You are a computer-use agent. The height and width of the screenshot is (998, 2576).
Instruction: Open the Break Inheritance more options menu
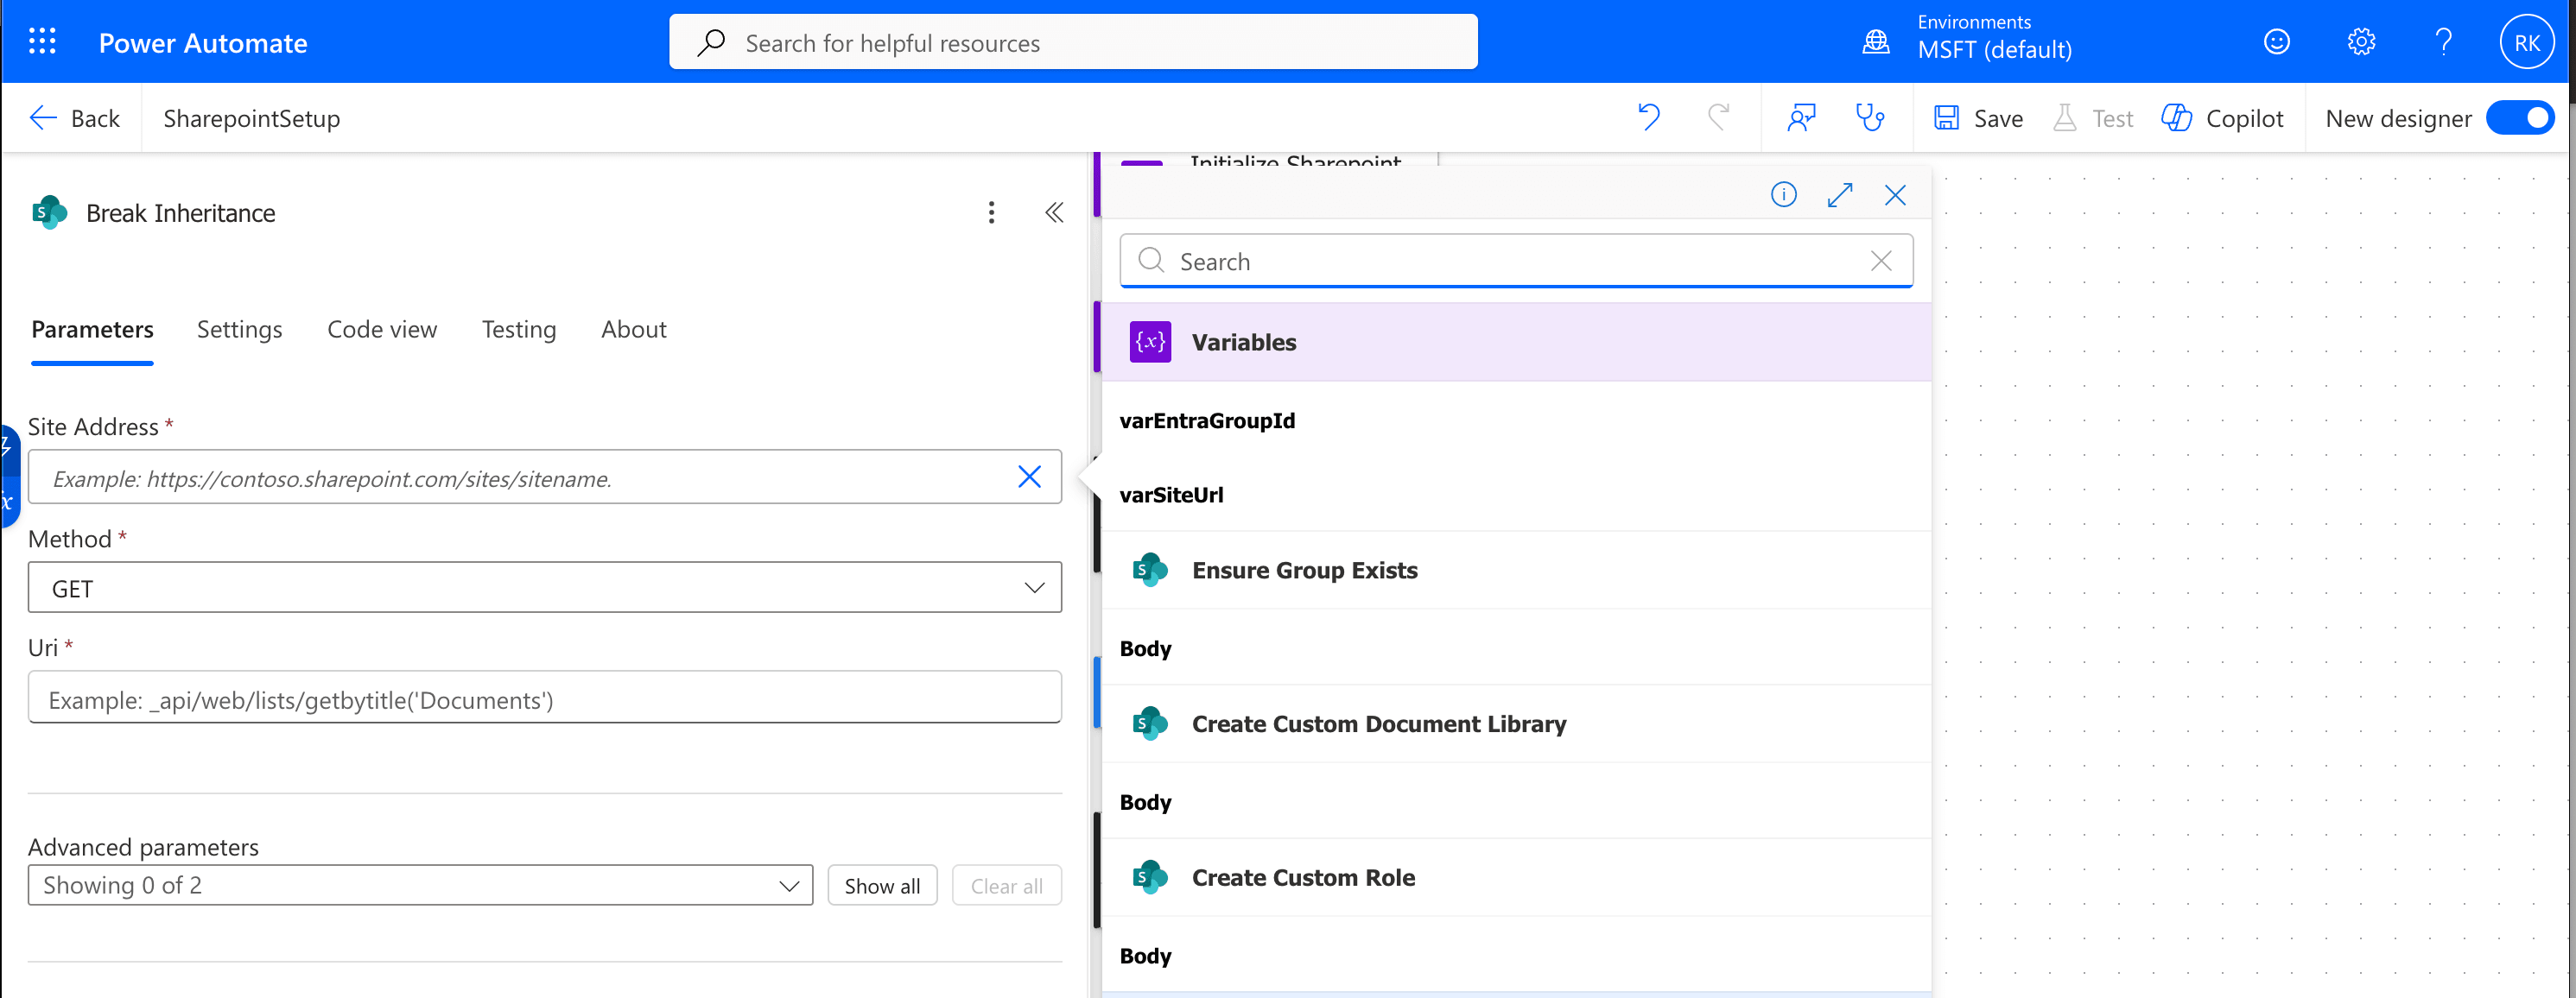point(991,212)
